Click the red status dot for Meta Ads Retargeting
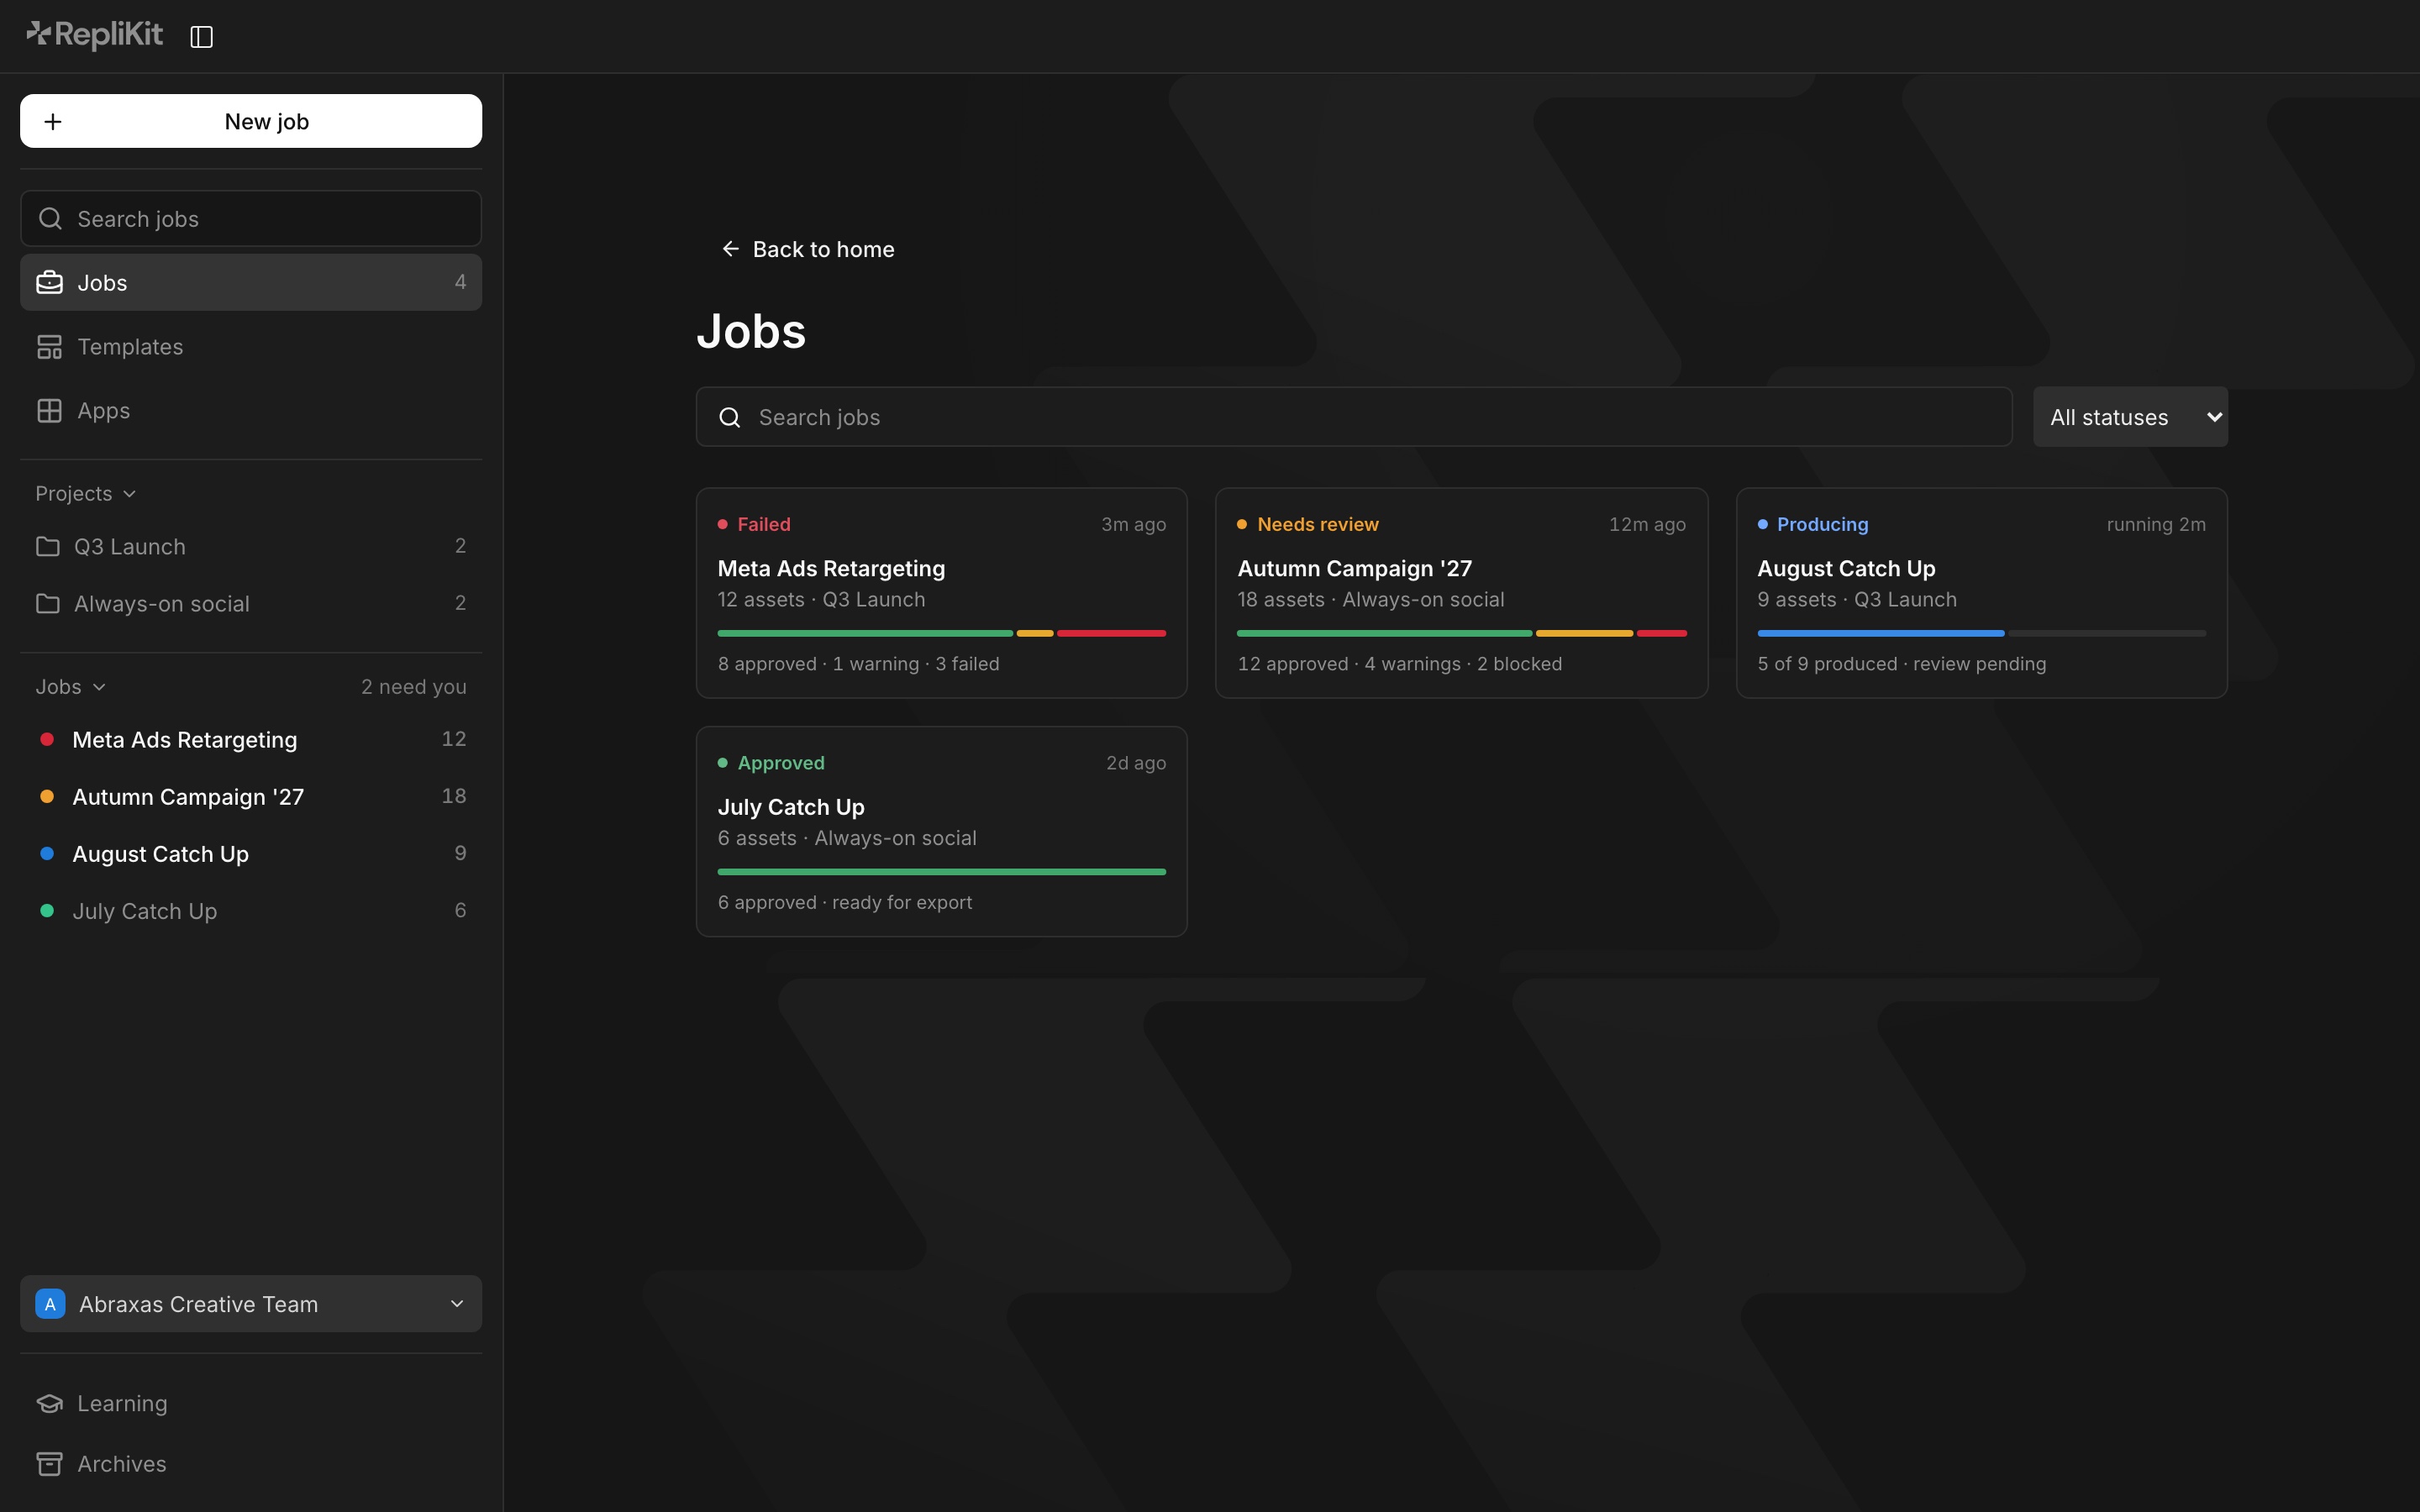 click(46, 739)
